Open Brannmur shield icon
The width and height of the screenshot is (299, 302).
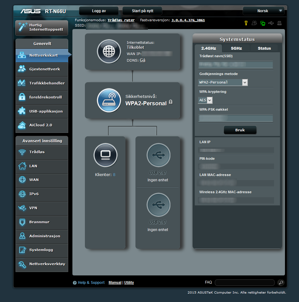(22, 222)
